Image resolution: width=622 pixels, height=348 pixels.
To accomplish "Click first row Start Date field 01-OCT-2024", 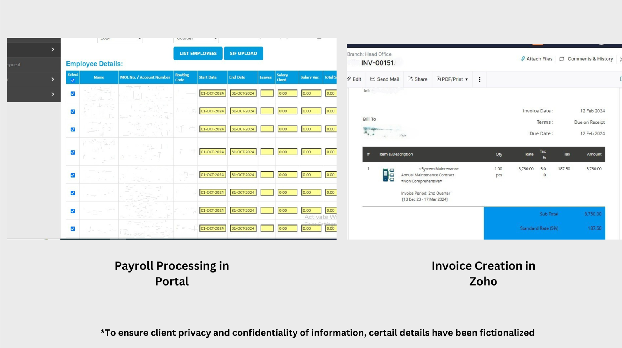I will (x=212, y=93).
